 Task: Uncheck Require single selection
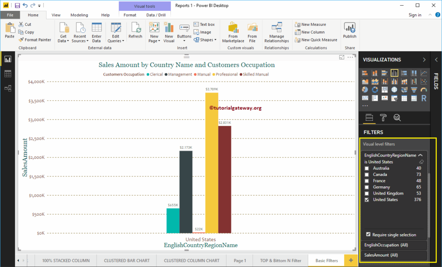(x=368, y=234)
